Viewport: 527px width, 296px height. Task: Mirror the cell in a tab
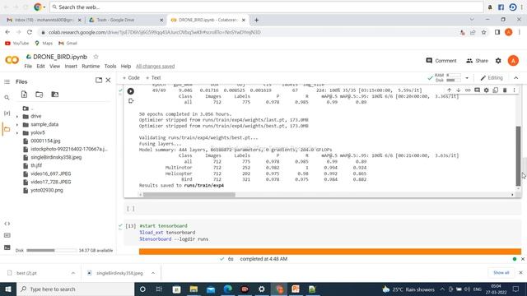click(496, 90)
